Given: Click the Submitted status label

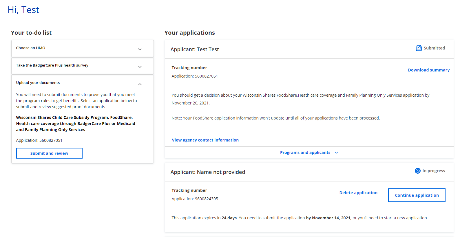Looking at the screenshot, I should coord(434,48).
